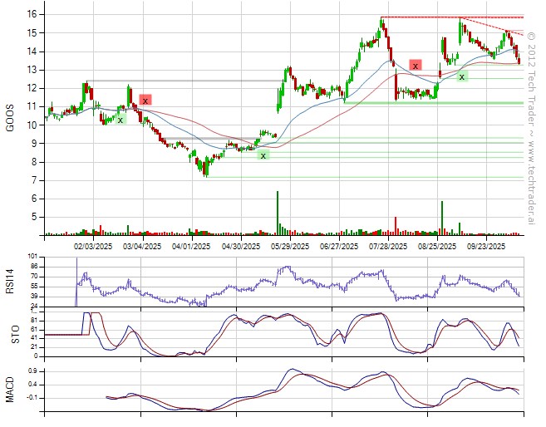
Task: Click the 06/27/2025 date label
Action: tap(337, 246)
